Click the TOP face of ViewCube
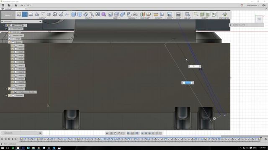Screen dimensions: 268x150 [x=259, y=19]
